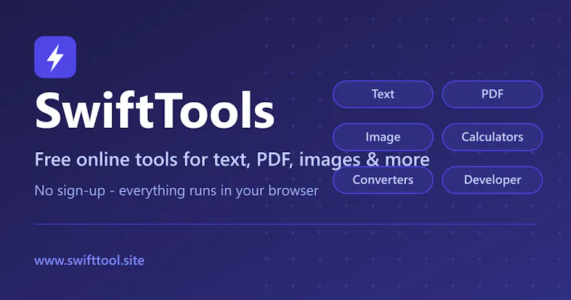Select the Converters category pill
571x300 pixels.
[383, 180]
